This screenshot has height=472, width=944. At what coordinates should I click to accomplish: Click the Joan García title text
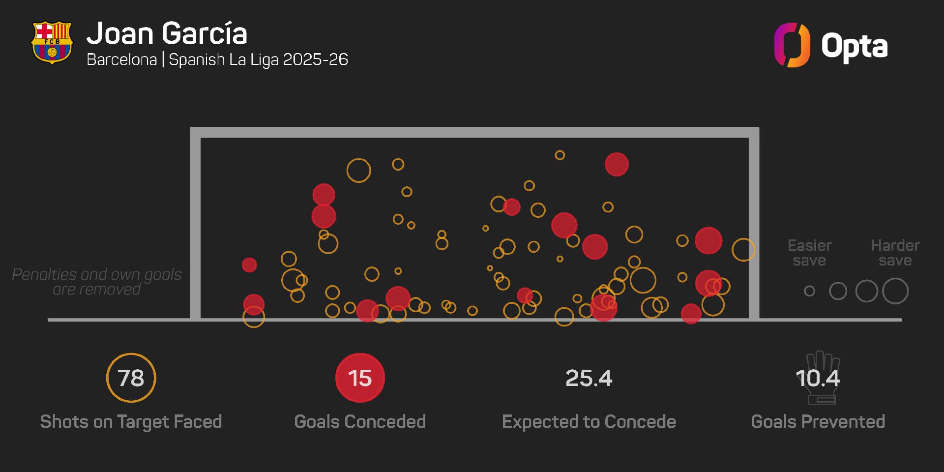tap(167, 33)
